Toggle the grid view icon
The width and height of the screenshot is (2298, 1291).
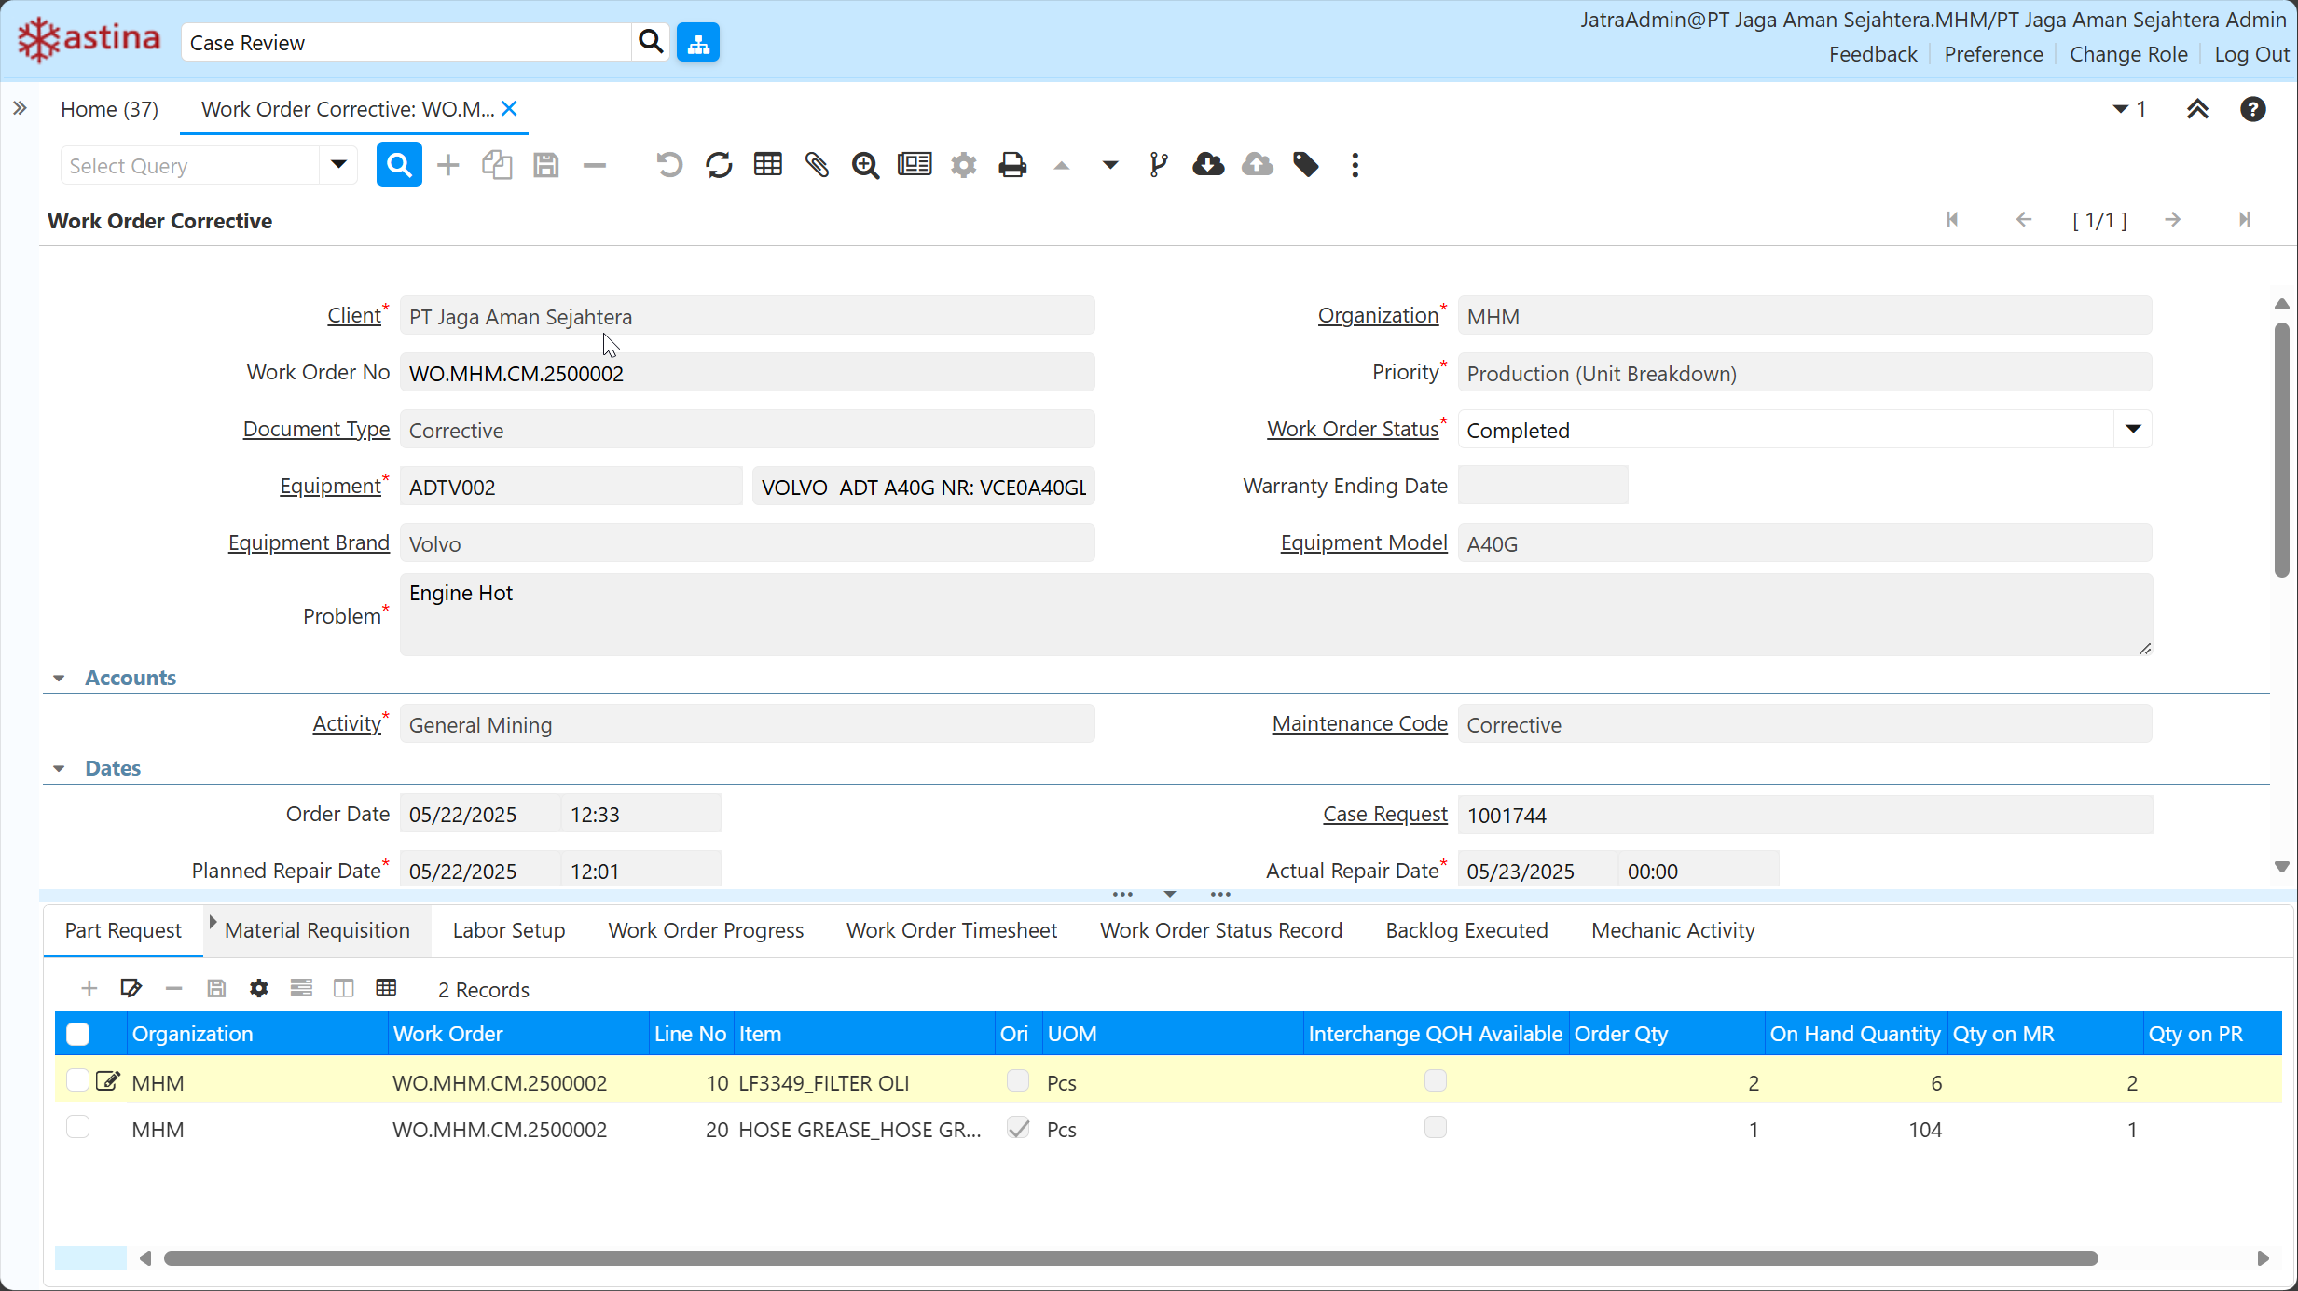(x=767, y=166)
